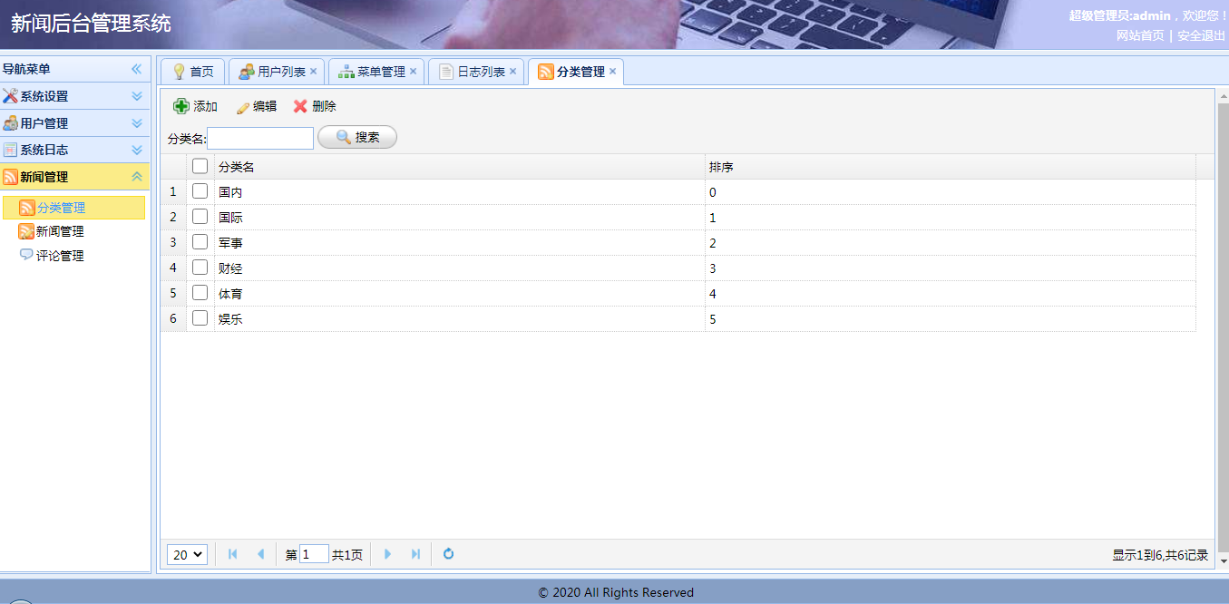1229x604 pixels.
Task: Switch to the 用户列表 tab
Action: pyautogui.click(x=281, y=72)
